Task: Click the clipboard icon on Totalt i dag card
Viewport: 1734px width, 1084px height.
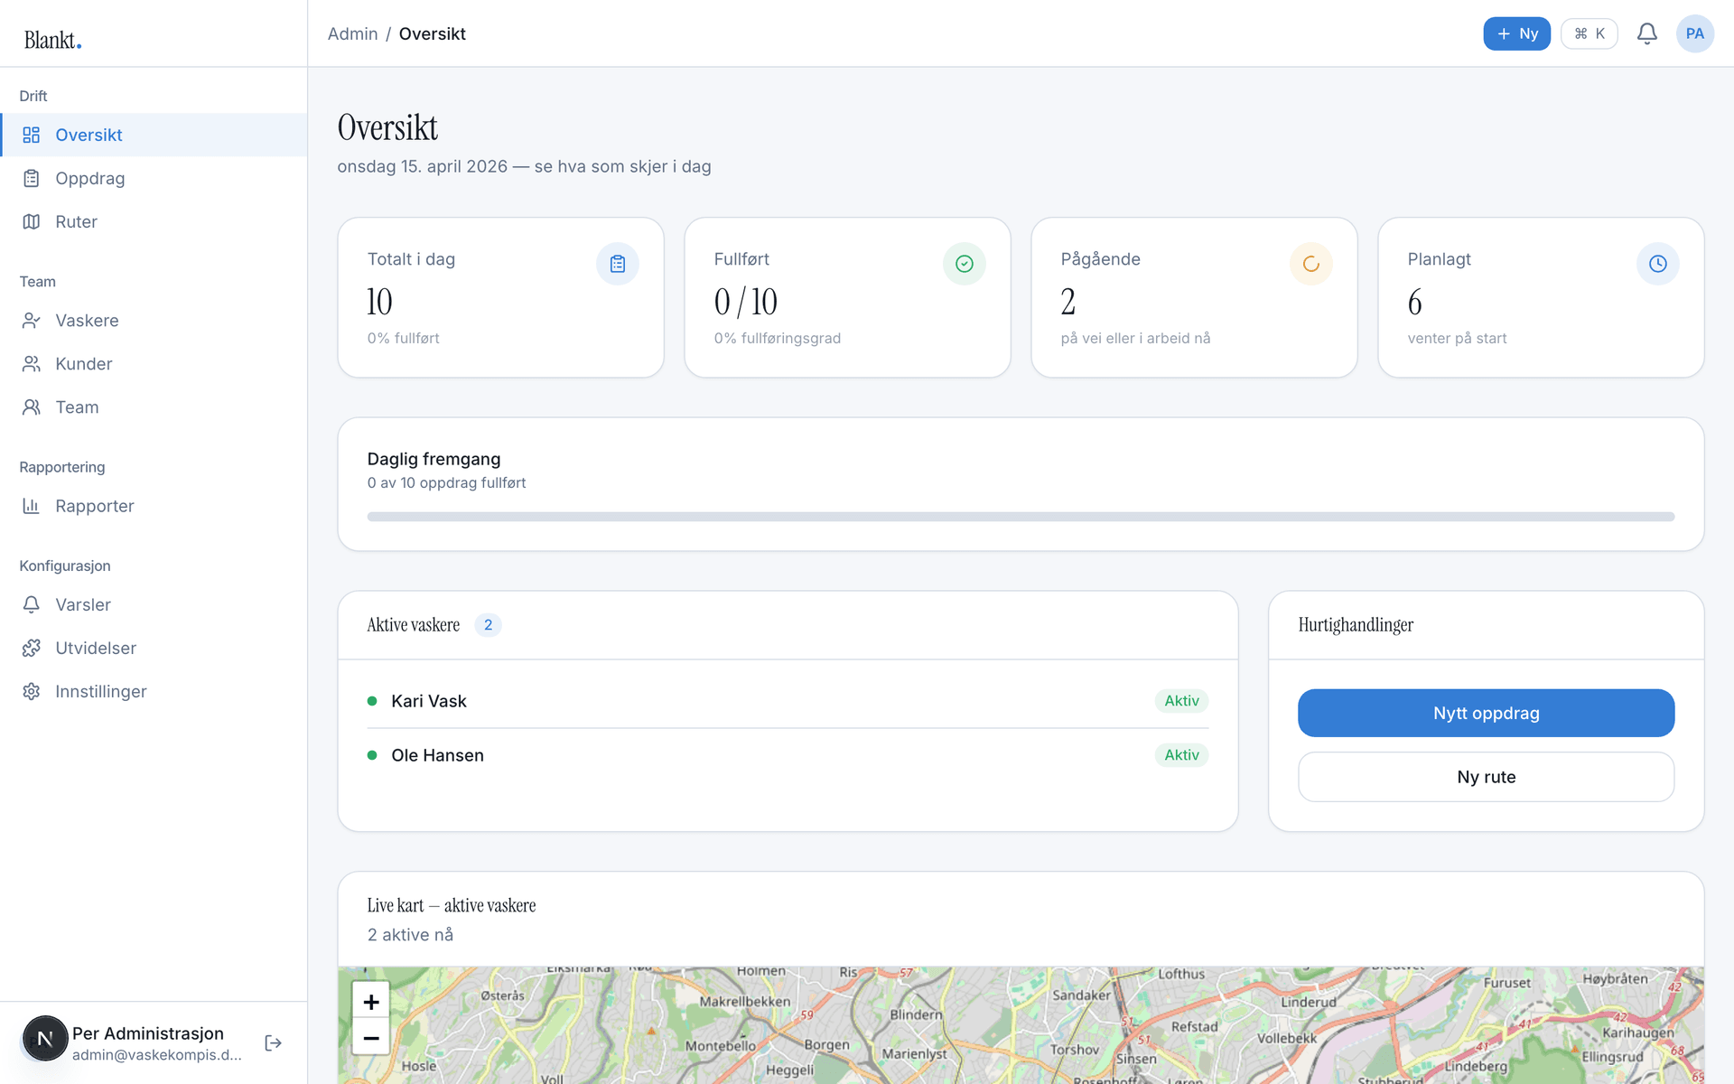Action: (x=618, y=263)
